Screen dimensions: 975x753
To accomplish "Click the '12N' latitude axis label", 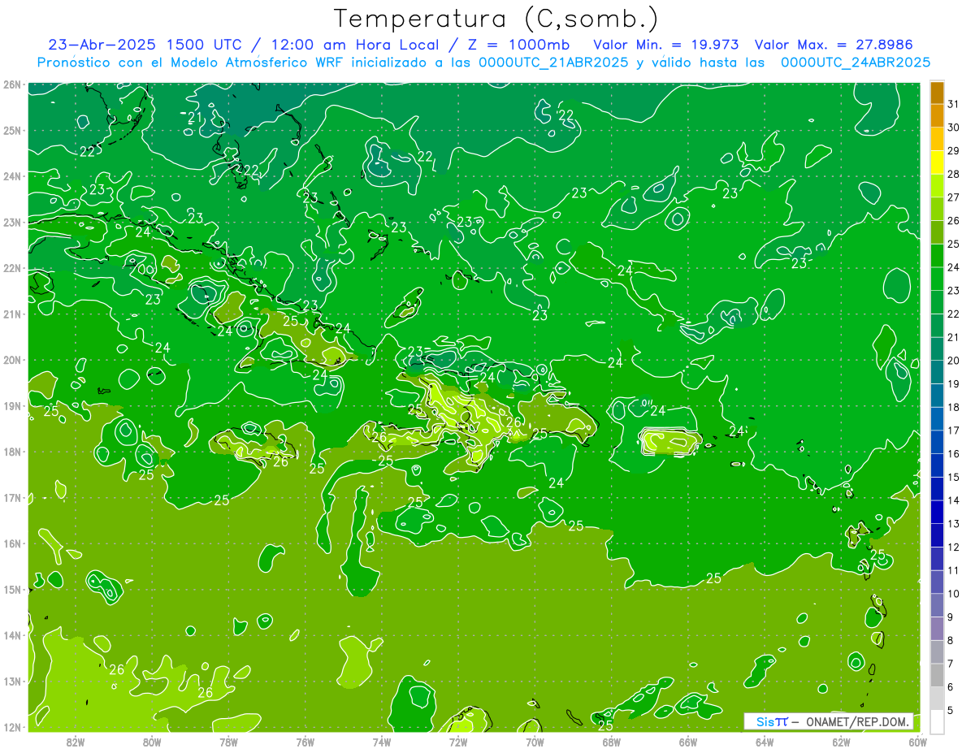I will [12, 727].
